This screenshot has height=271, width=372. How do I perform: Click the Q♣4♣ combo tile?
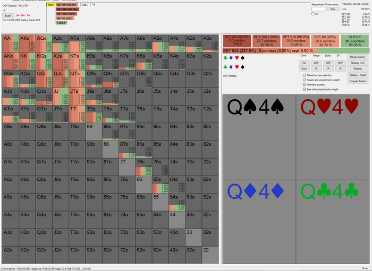tap(333, 221)
